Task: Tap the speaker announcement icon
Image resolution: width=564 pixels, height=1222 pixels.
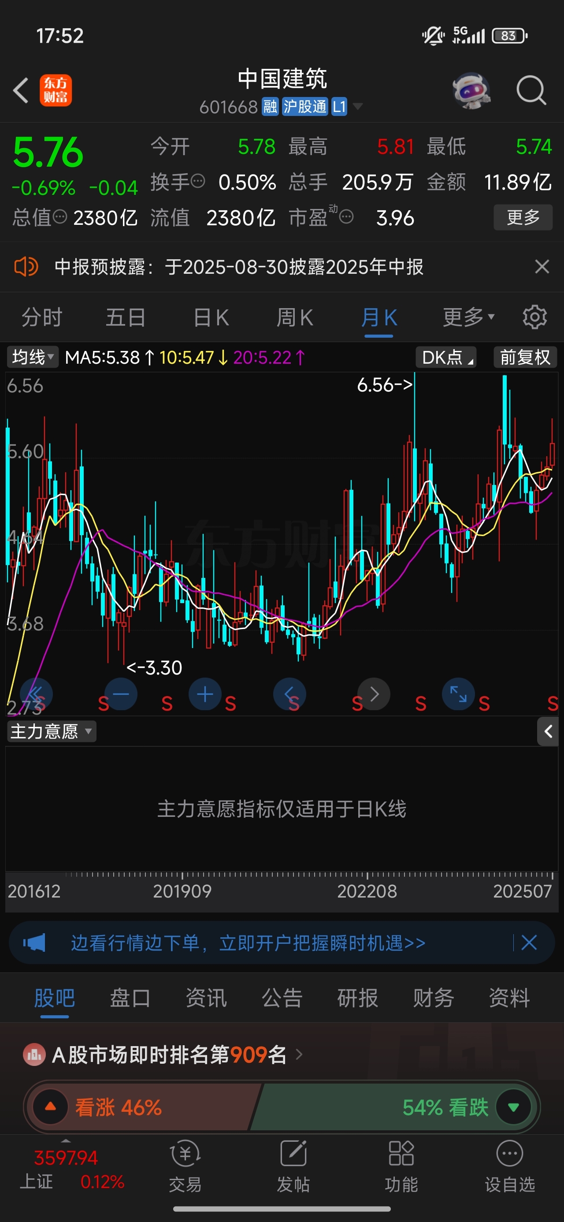Action: click(x=26, y=267)
